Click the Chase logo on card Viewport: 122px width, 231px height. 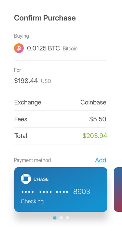point(26,179)
